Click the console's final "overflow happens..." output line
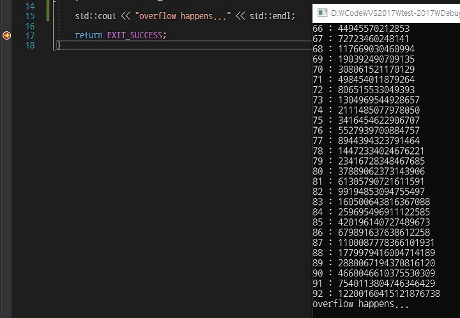Image resolution: width=460 pixels, height=318 pixels. tap(360, 304)
